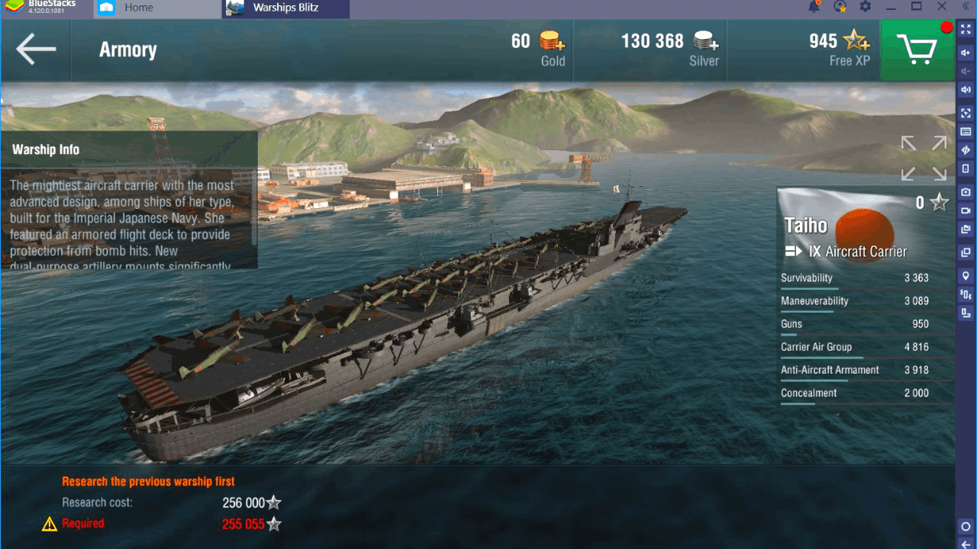Open BlueStacks keyboard controls icon

coord(966,132)
